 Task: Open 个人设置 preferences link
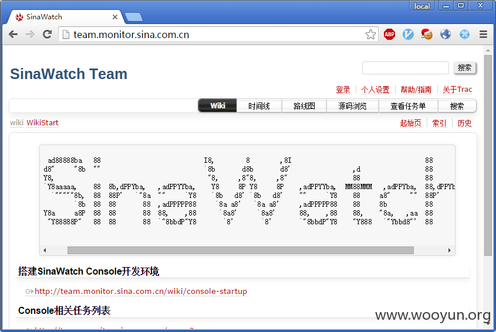pyautogui.click(x=376, y=90)
